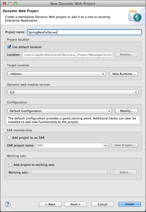Click the < Back button
This screenshot has width=146, height=212.
50,204
